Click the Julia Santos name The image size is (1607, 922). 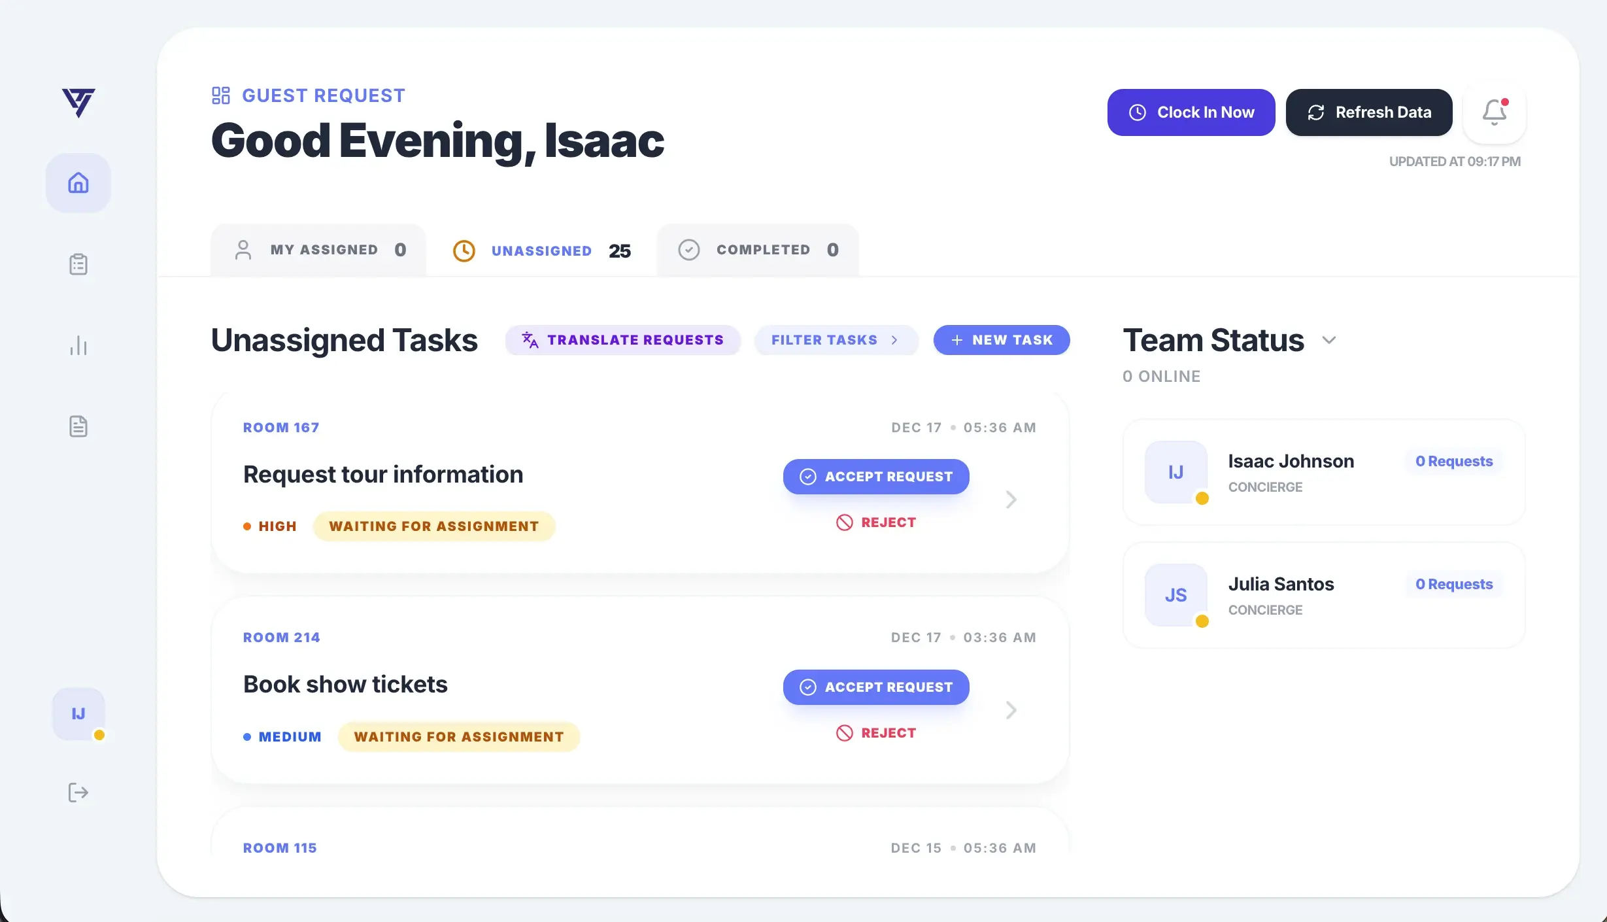[x=1281, y=584]
